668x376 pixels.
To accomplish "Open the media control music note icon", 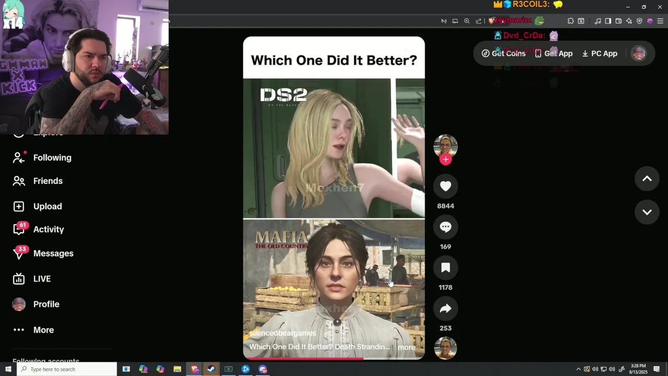I will click(x=598, y=21).
